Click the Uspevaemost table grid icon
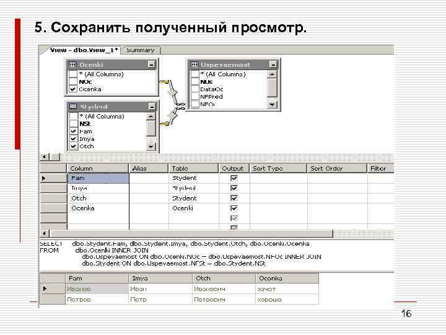This screenshot has width=446, height=335. click(195, 65)
